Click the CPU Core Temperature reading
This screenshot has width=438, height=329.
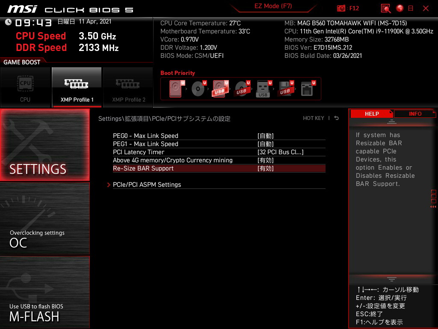coord(200,23)
